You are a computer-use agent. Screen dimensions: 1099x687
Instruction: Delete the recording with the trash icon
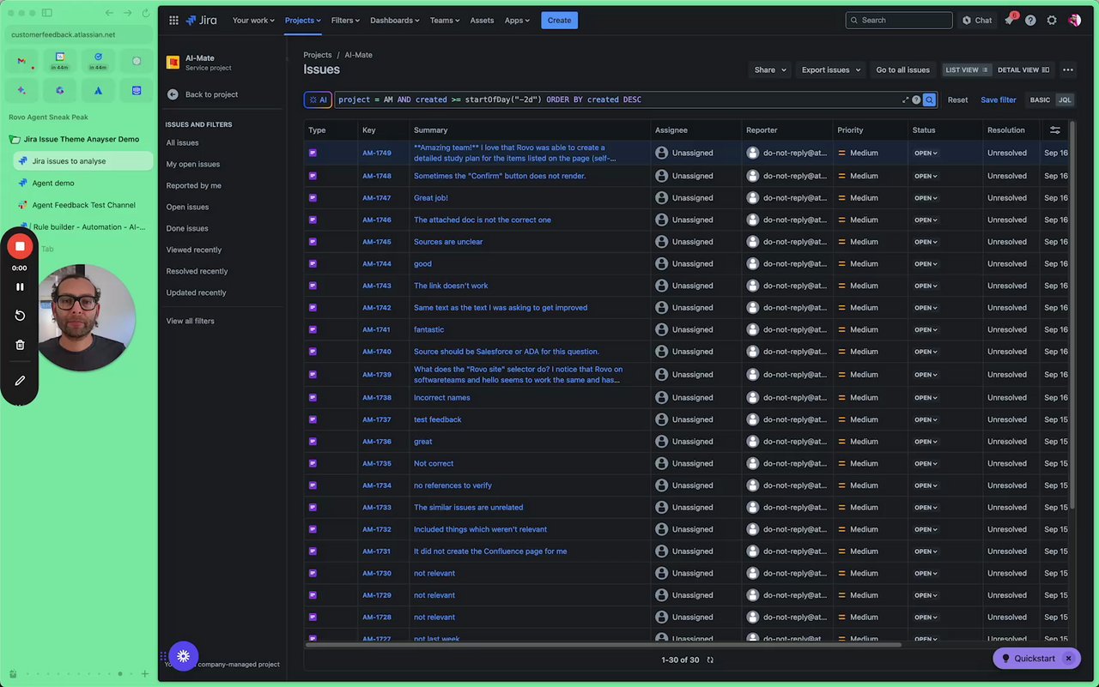[x=20, y=345]
